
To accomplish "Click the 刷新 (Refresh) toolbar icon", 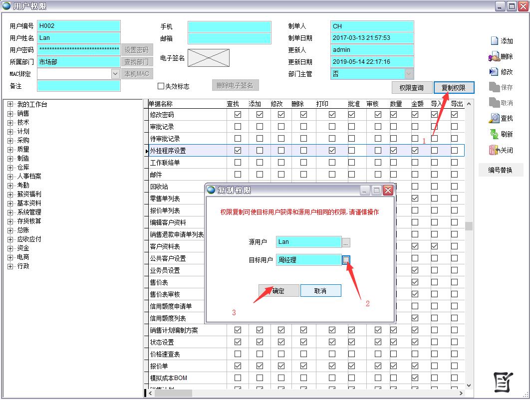I will tap(494, 134).
